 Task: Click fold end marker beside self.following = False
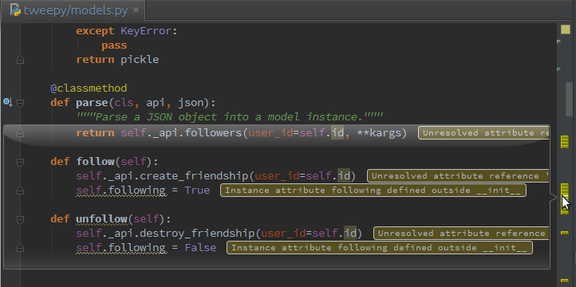pyautogui.click(x=21, y=248)
